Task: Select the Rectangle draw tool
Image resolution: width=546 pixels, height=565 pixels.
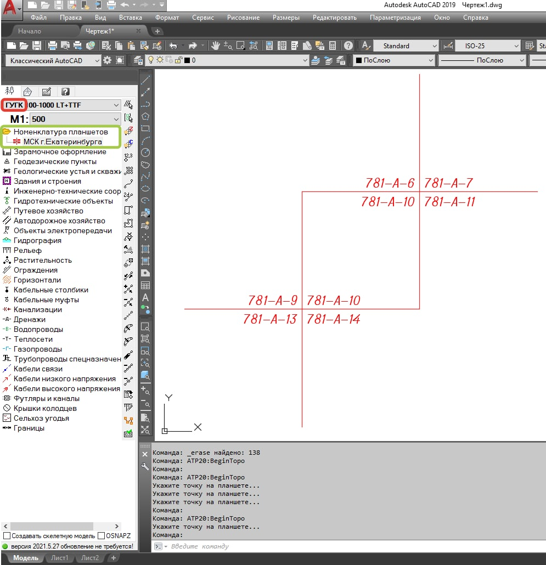Action: [145, 128]
